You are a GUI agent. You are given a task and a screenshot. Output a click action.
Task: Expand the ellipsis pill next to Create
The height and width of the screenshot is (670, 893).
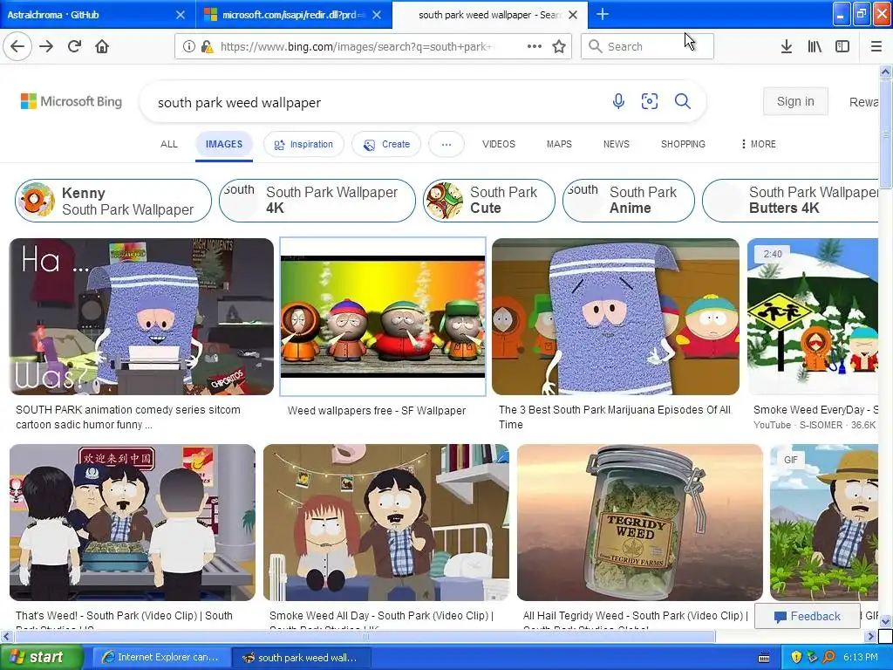click(446, 144)
